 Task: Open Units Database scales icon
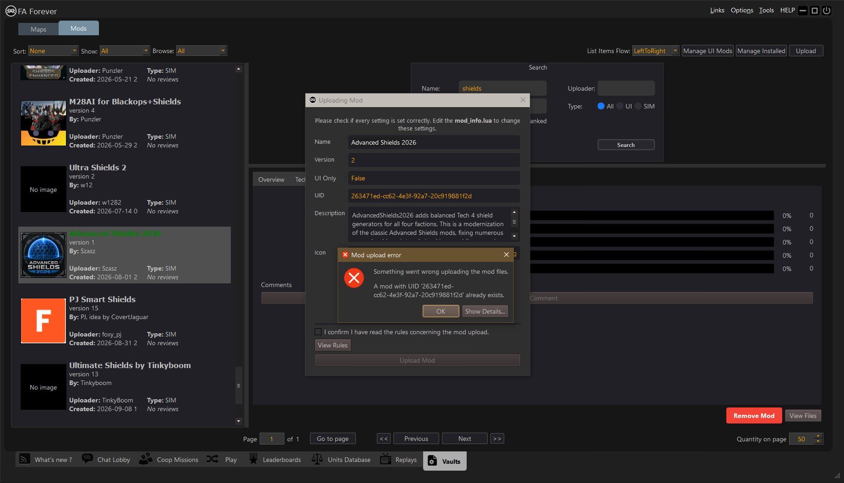click(x=317, y=459)
